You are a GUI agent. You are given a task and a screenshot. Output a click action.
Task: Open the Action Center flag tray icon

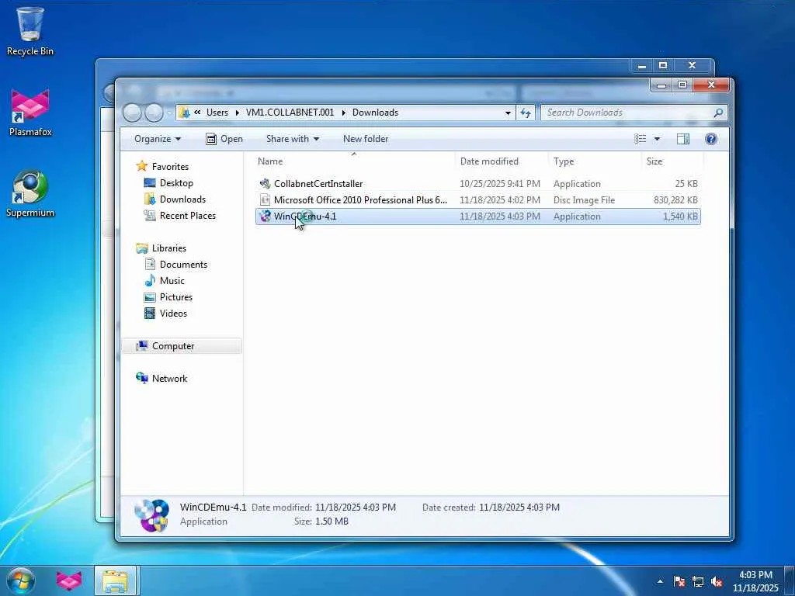679,582
